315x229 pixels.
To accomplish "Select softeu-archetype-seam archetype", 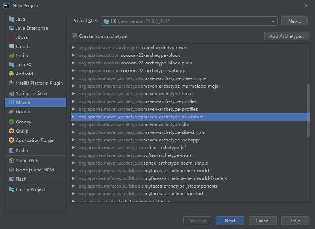I will [191, 155].
